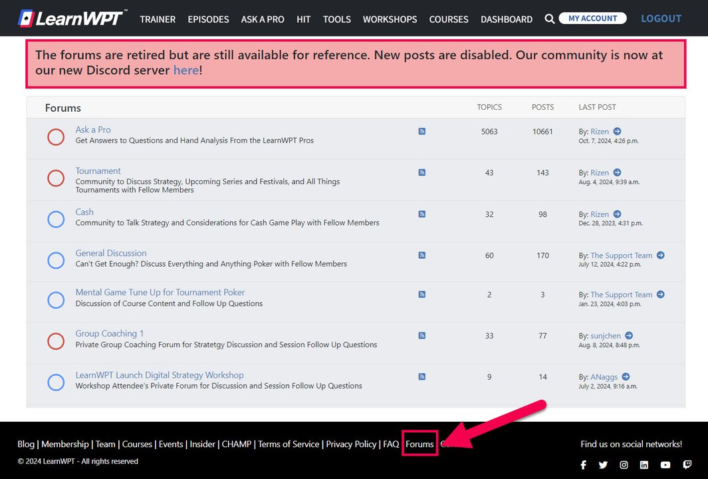This screenshot has height=479, width=708.
Task: Go to last post arrow in General Discussion row
Action: click(x=661, y=255)
